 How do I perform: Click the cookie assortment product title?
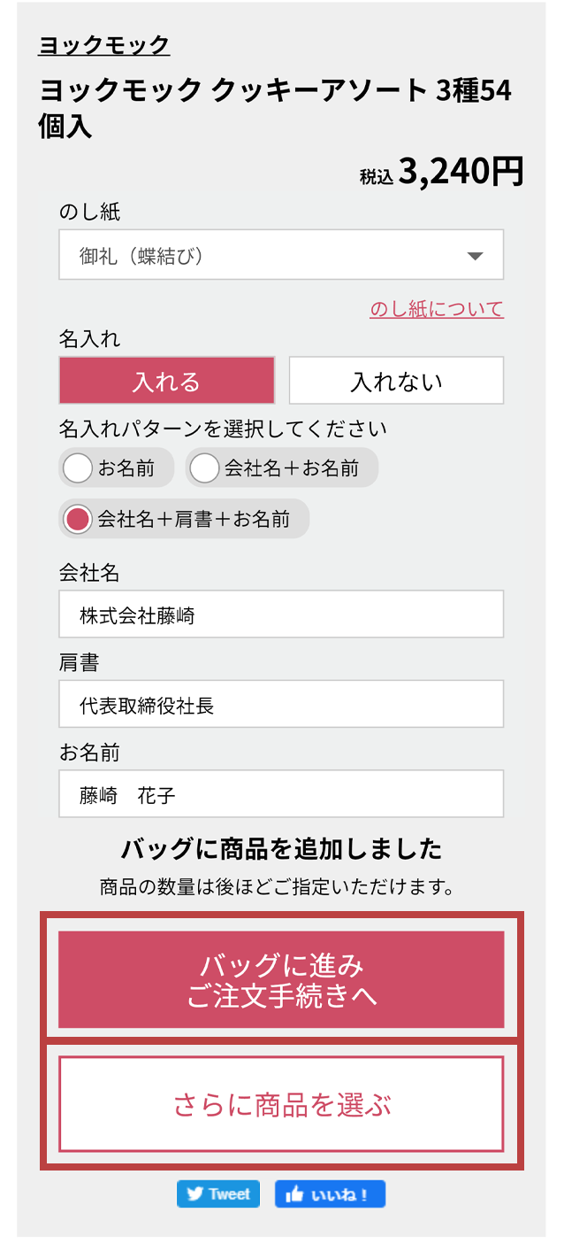click(x=274, y=107)
